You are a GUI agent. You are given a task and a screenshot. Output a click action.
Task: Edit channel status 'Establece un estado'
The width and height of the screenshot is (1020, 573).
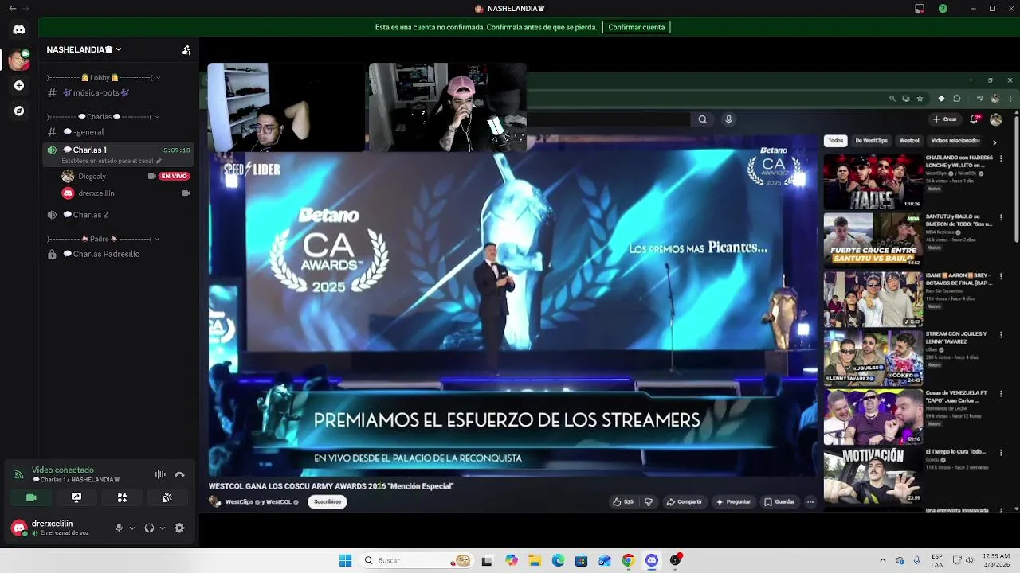(112, 161)
